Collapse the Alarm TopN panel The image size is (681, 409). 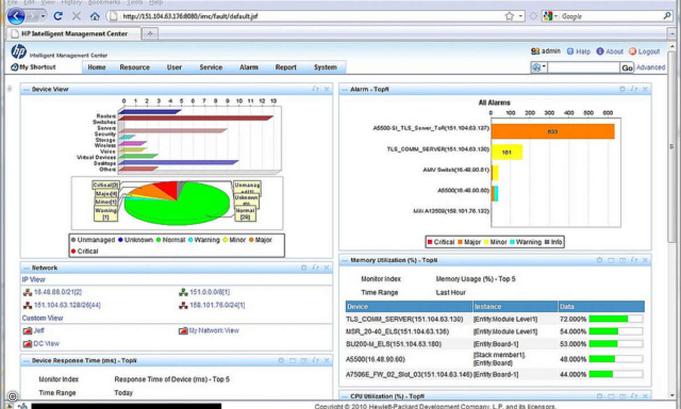pyautogui.click(x=345, y=89)
